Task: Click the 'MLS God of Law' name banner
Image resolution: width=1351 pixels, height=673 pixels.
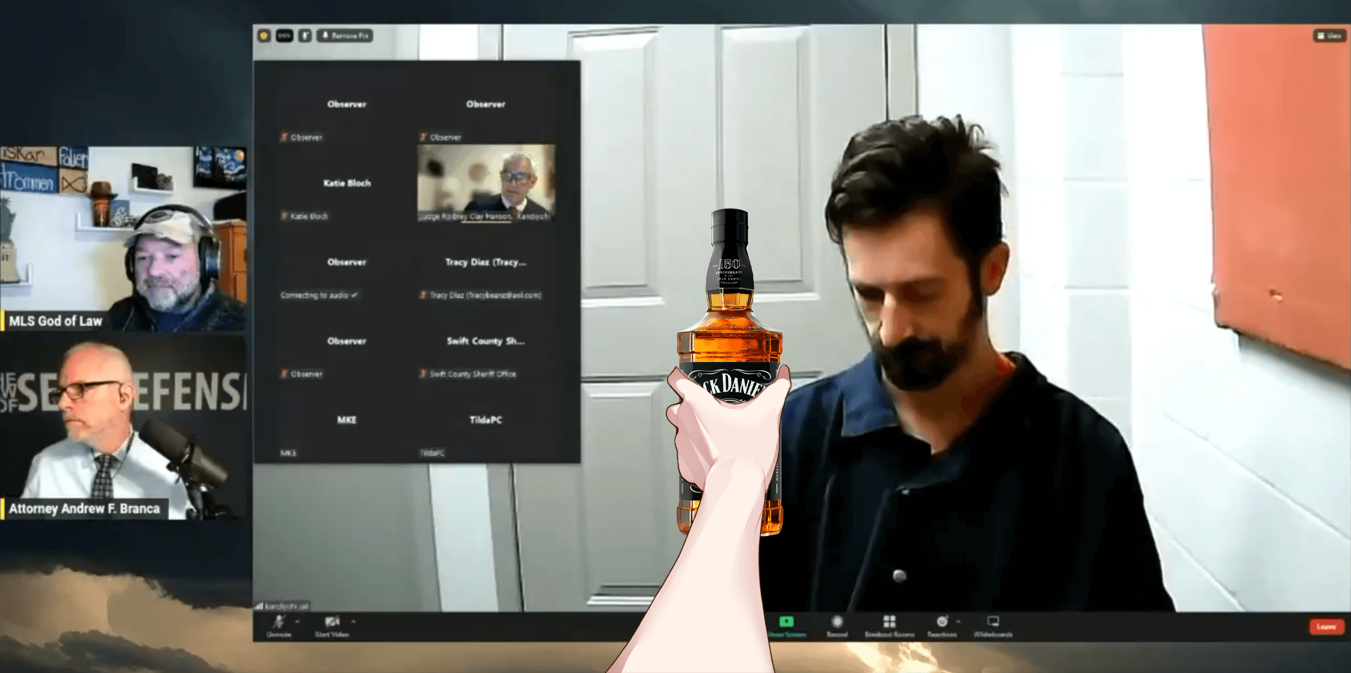Action: 55,321
